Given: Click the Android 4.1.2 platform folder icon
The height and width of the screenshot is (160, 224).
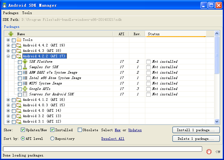Looking at the screenshot, I should 19,100.
